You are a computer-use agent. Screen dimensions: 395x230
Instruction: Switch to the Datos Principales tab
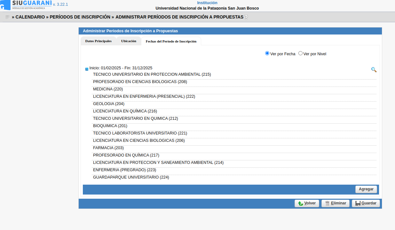pos(98,41)
